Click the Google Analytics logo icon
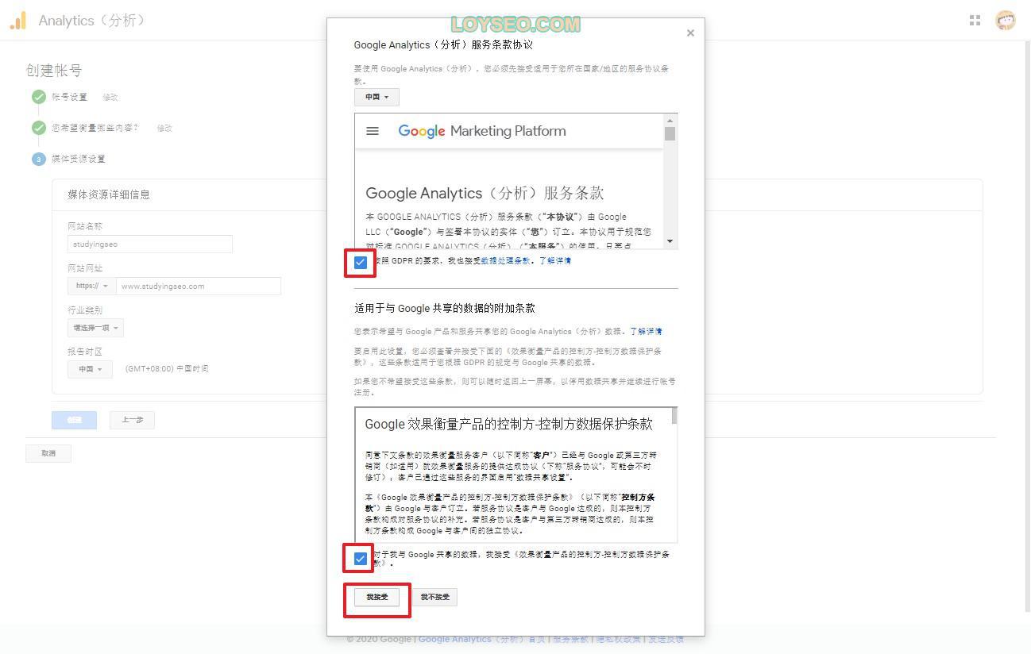 tap(17, 21)
